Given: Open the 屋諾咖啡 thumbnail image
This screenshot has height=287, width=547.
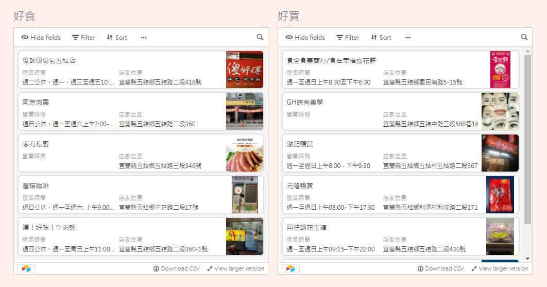Looking at the screenshot, I should tap(245, 194).
